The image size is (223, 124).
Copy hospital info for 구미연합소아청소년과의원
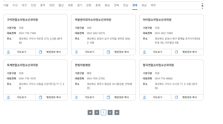[x=51, y=52]
